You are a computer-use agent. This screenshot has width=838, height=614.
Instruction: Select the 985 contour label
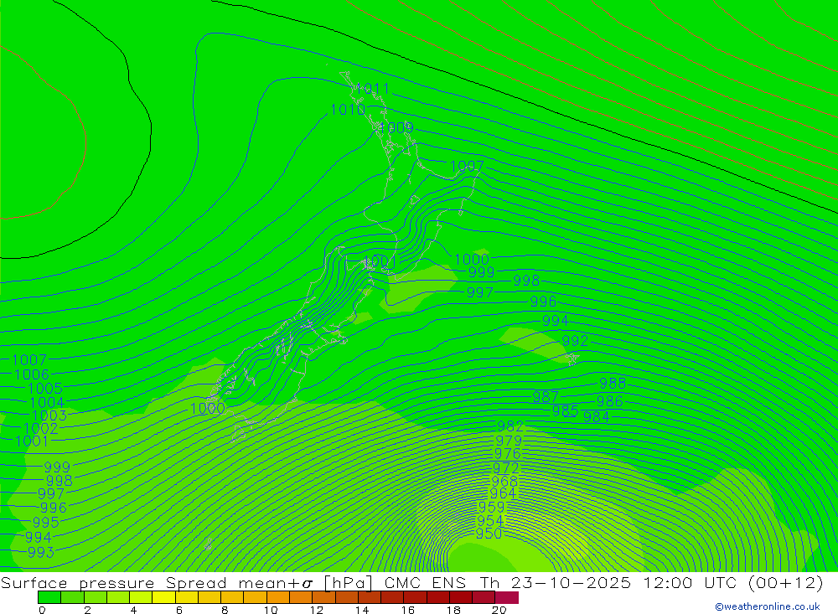tap(565, 411)
